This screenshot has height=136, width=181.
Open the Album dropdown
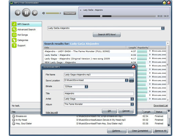click(132, 104)
